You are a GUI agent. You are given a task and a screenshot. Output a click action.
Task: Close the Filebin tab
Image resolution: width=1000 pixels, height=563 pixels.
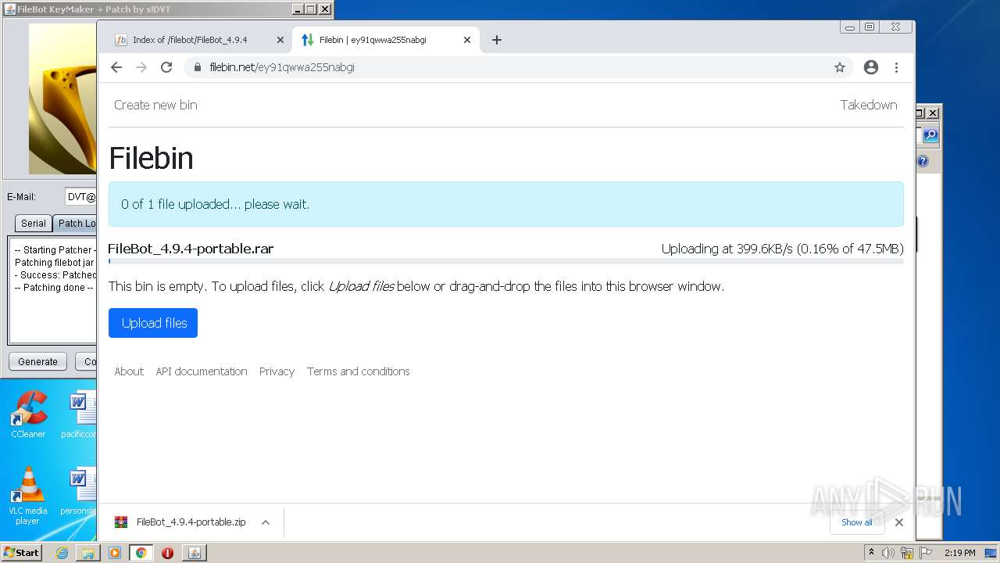coord(467,40)
